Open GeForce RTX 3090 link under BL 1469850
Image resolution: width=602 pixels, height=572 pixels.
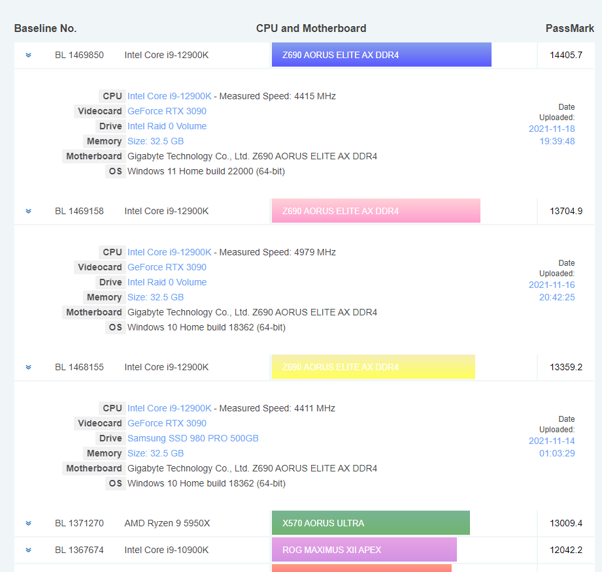pos(167,111)
